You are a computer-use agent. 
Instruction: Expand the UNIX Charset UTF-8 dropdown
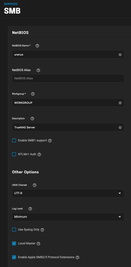68,193
